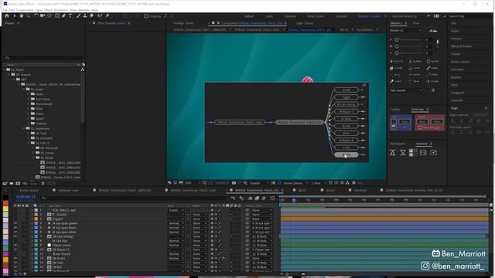Click the Motion 2 trash icon beside Task Launch
The width and height of the screenshot is (495, 278).
[433, 90]
